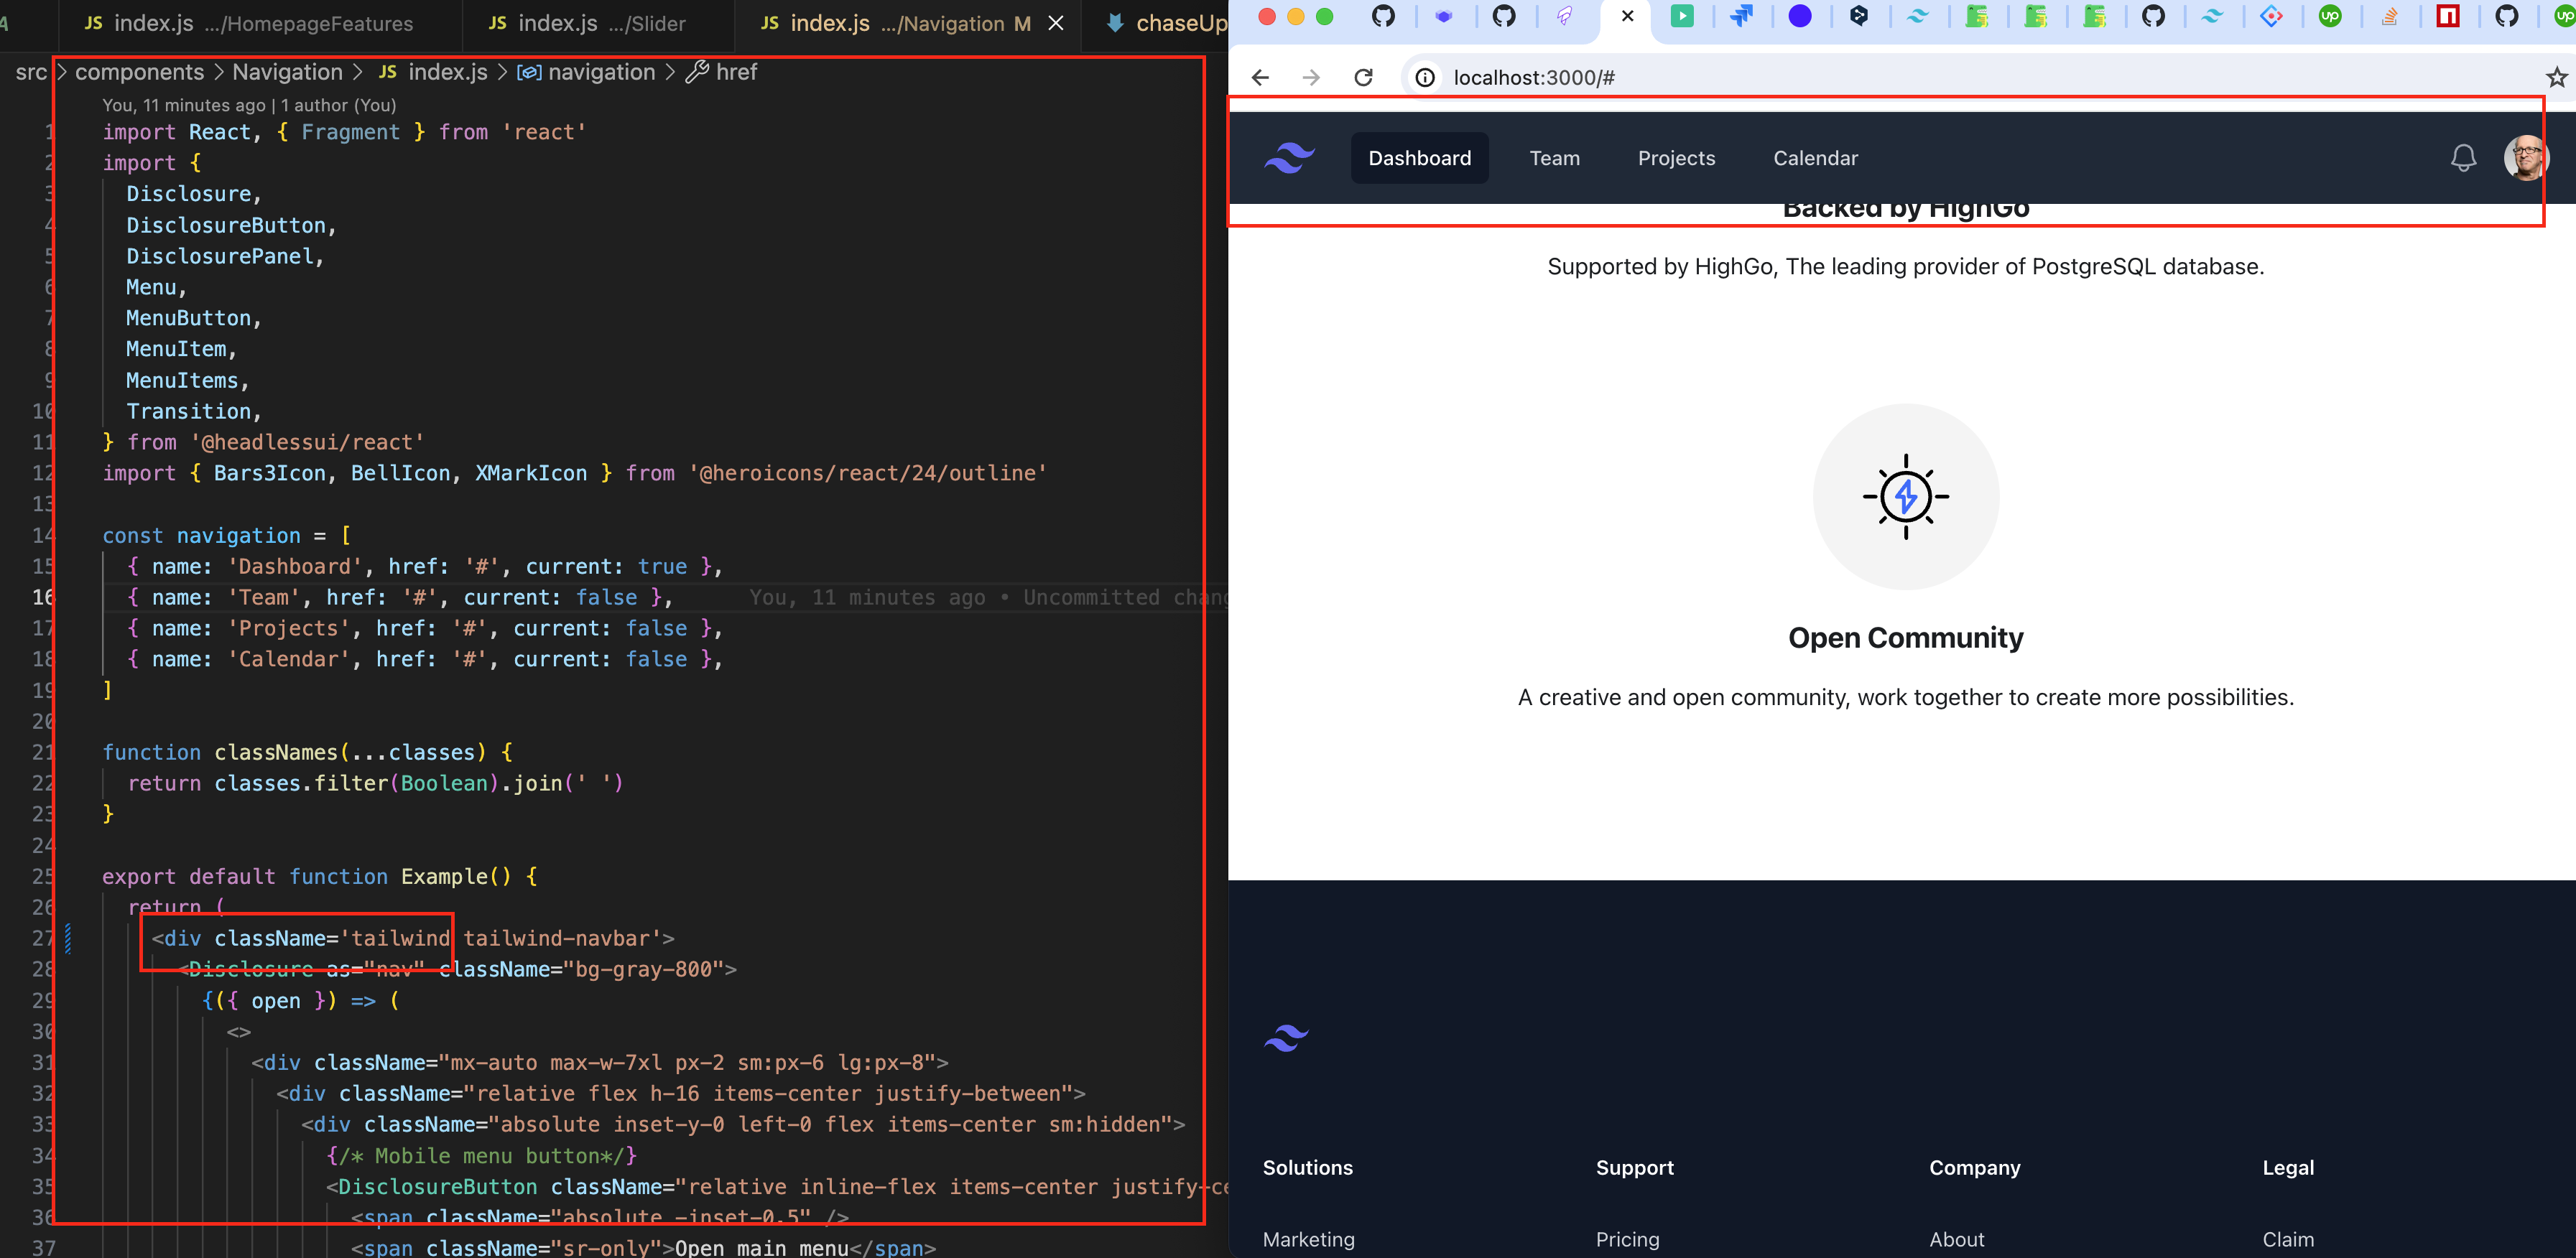Viewport: 2576px width, 1258px height.
Task: Click the Claim footer link
Action: pos(2288,1239)
